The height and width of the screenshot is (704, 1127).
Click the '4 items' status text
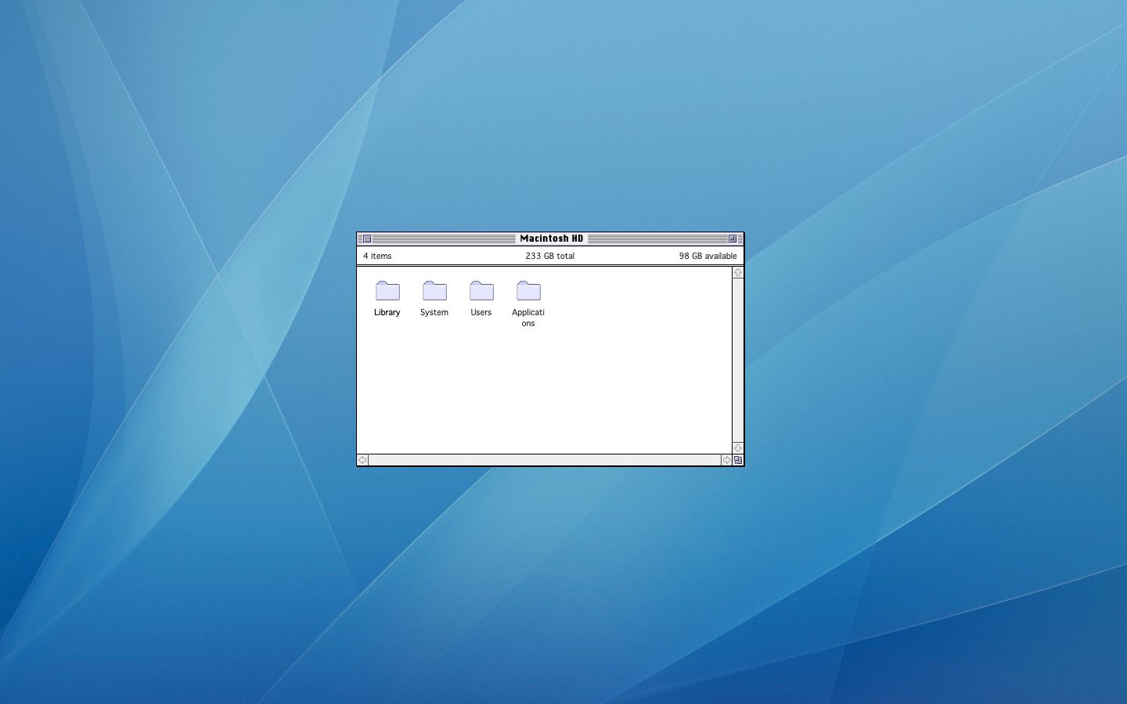pyautogui.click(x=377, y=256)
